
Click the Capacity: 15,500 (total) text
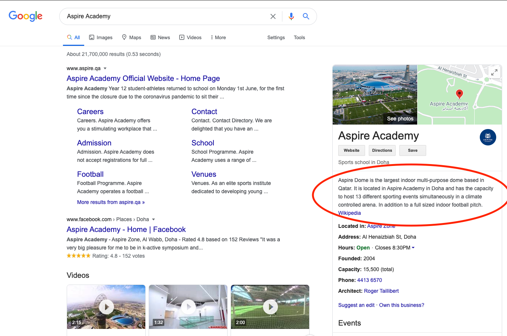tap(366, 269)
